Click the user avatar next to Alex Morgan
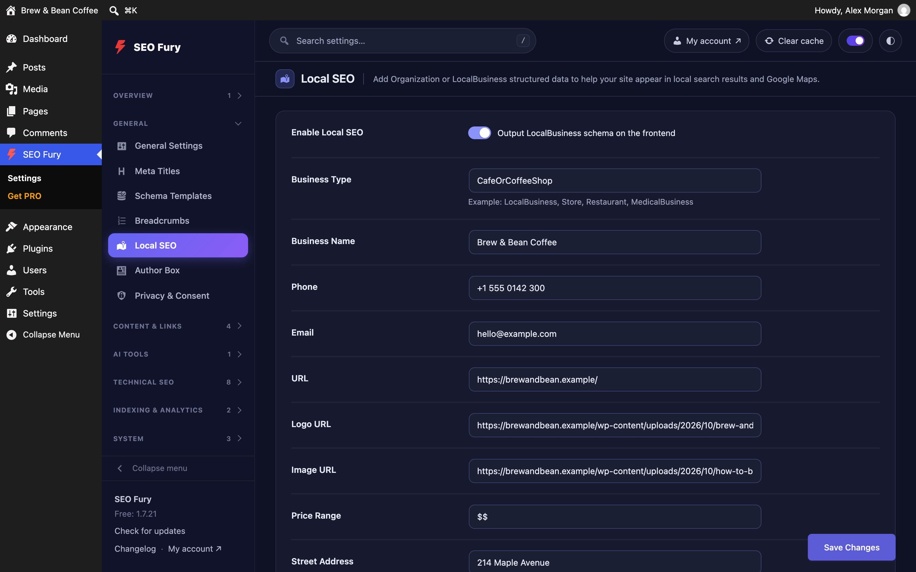The width and height of the screenshot is (916, 572). point(904,10)
